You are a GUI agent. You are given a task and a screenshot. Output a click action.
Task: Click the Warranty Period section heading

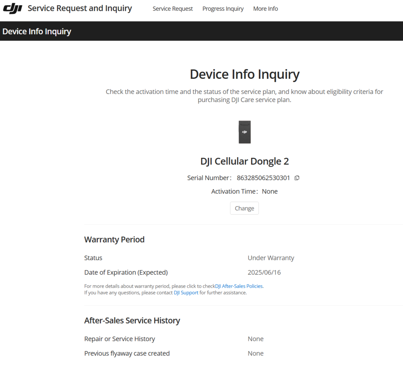114,239
